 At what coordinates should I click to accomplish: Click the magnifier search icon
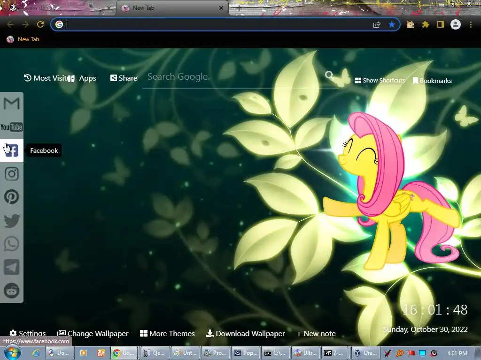click(x=329, y=75)
